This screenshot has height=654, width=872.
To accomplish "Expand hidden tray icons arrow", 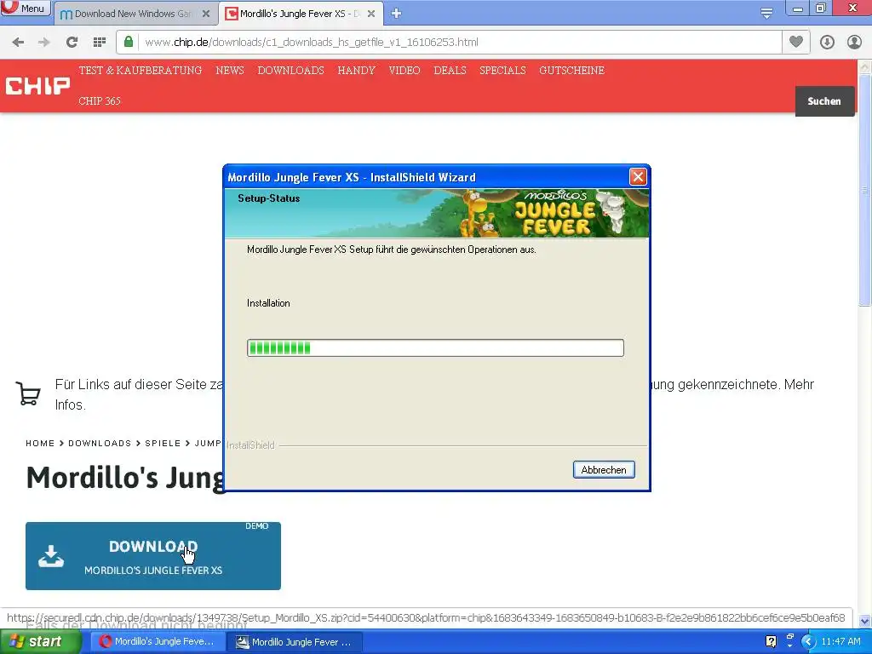I will (x=808, y=642).
